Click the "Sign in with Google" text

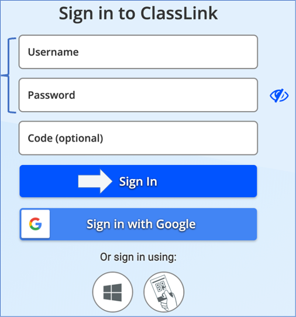[x=141, y=225]
